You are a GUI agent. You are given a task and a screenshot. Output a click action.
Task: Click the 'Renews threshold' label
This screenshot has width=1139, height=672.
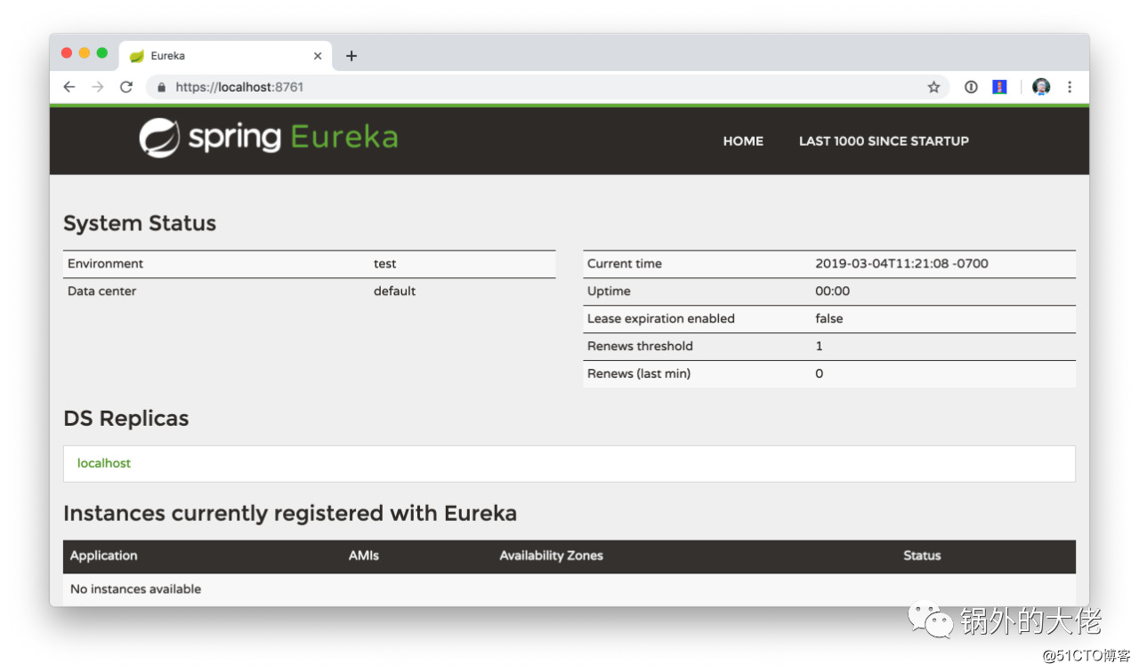[x=640, y=347]
